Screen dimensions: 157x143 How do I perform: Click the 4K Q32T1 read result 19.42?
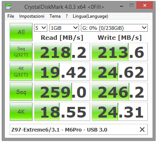[x=62, y=72]
